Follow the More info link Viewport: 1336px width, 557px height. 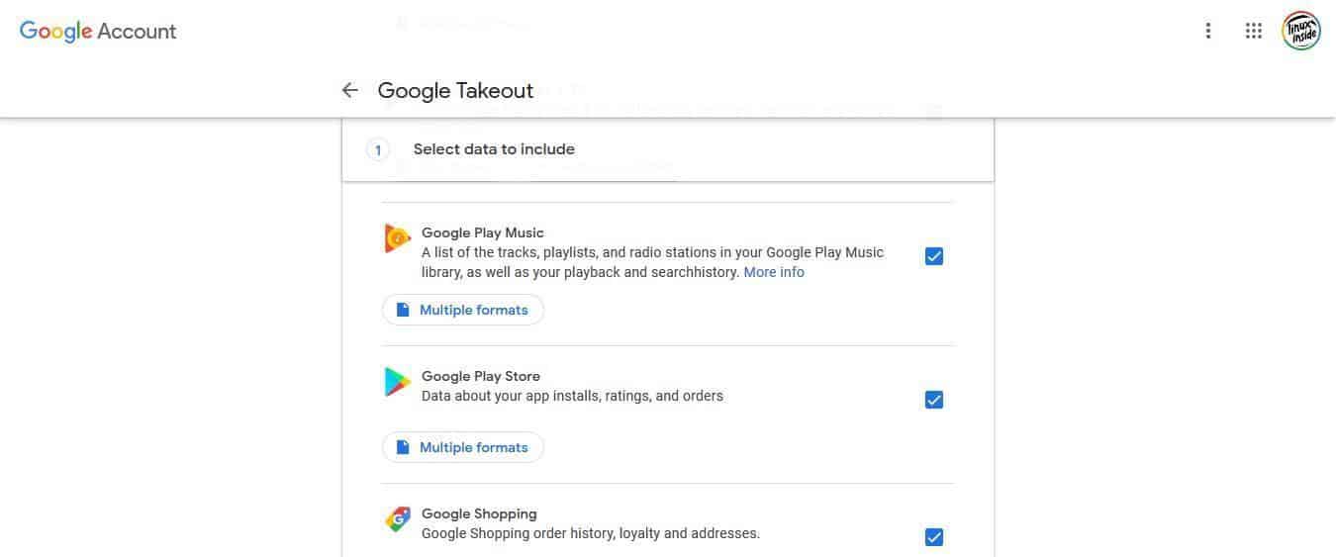(x=774, y=272)
